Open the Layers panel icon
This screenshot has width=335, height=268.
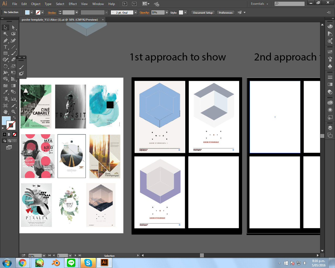pos(330,128)
